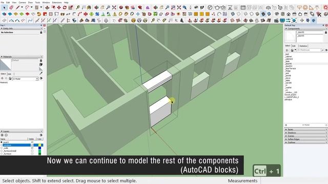Set Layer0 as the active layer

coord(2,142)
